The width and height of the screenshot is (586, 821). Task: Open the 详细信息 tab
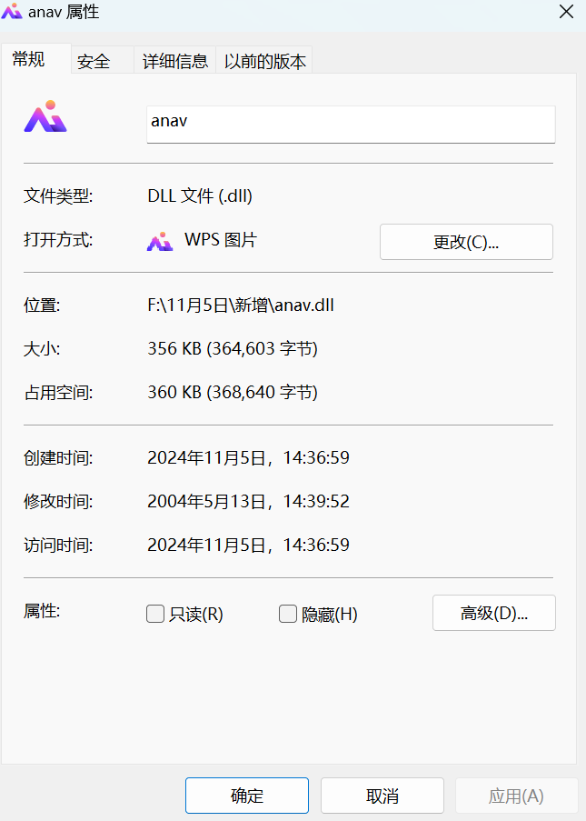pyautogui.click(x=175, y=61)
